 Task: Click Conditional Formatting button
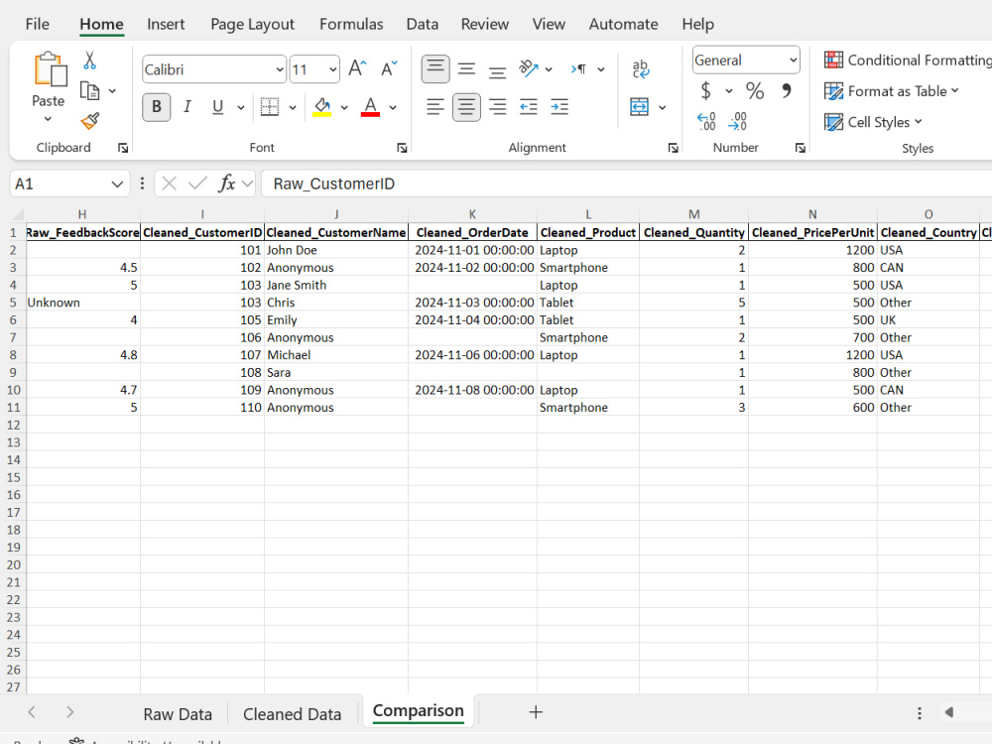(x=908, y=61)
